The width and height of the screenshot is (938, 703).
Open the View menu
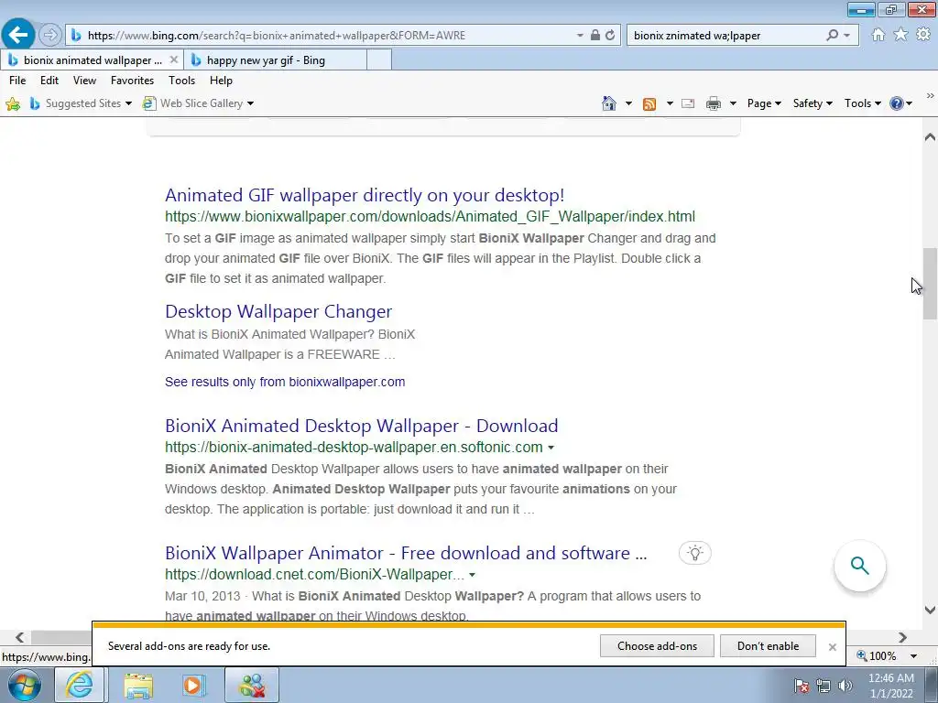84,81
